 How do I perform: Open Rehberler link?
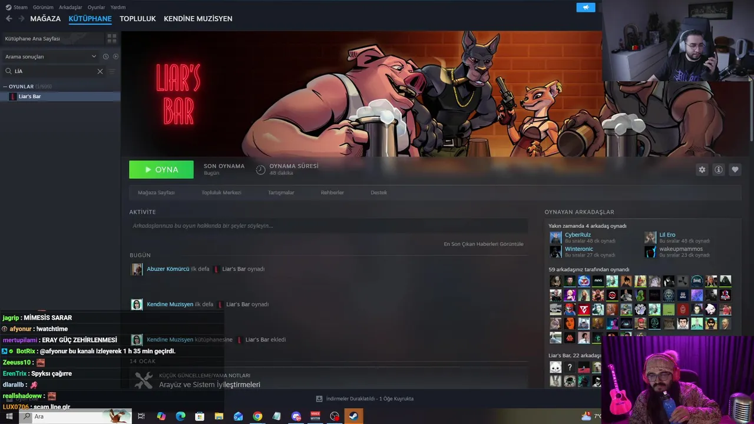click(x=332, y=193)
